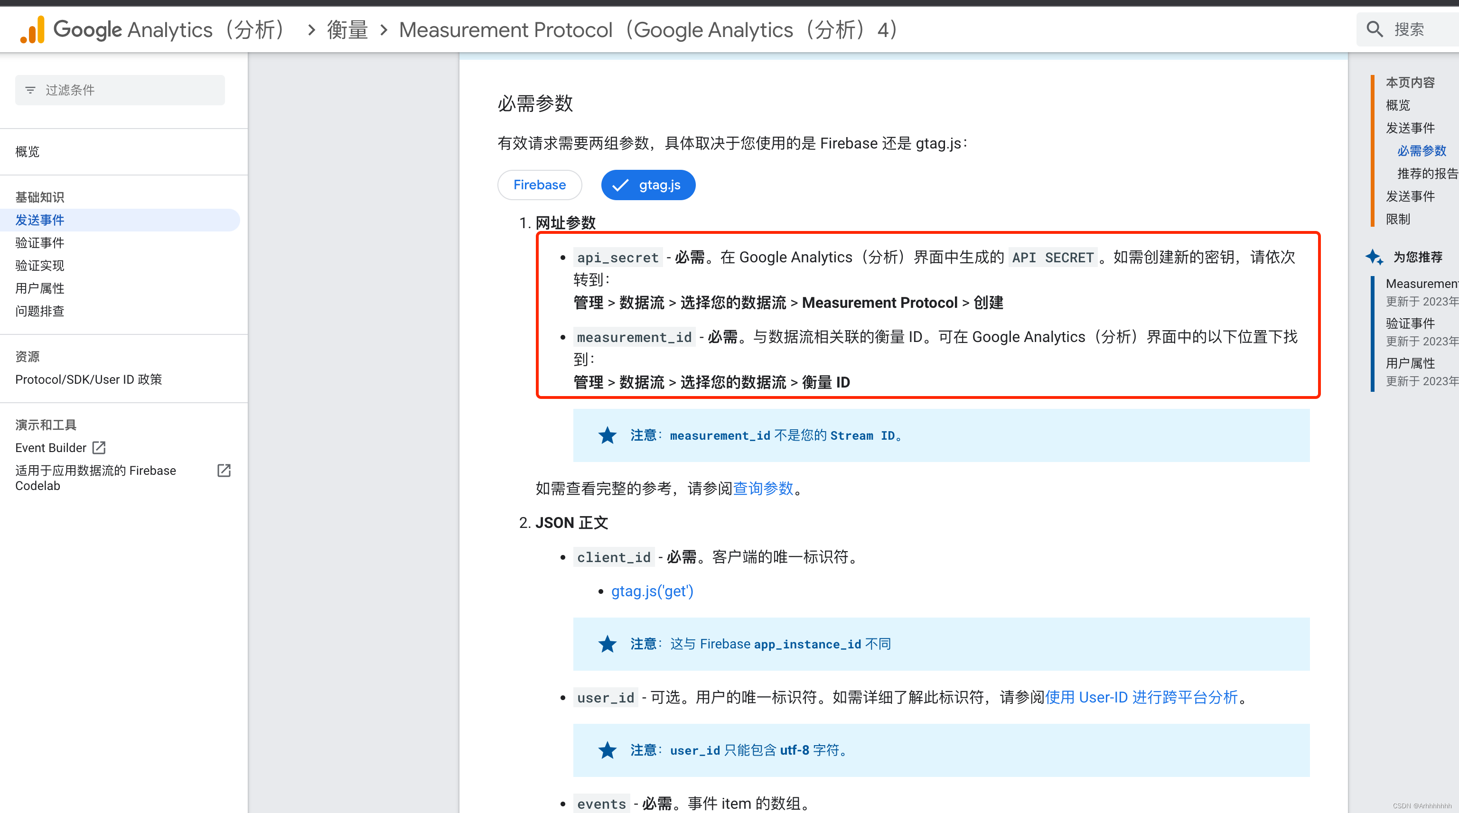This screenshot has width=1459, height=813.
Task: Click the measurement_id code text in the list
Action: coord(634,337)
